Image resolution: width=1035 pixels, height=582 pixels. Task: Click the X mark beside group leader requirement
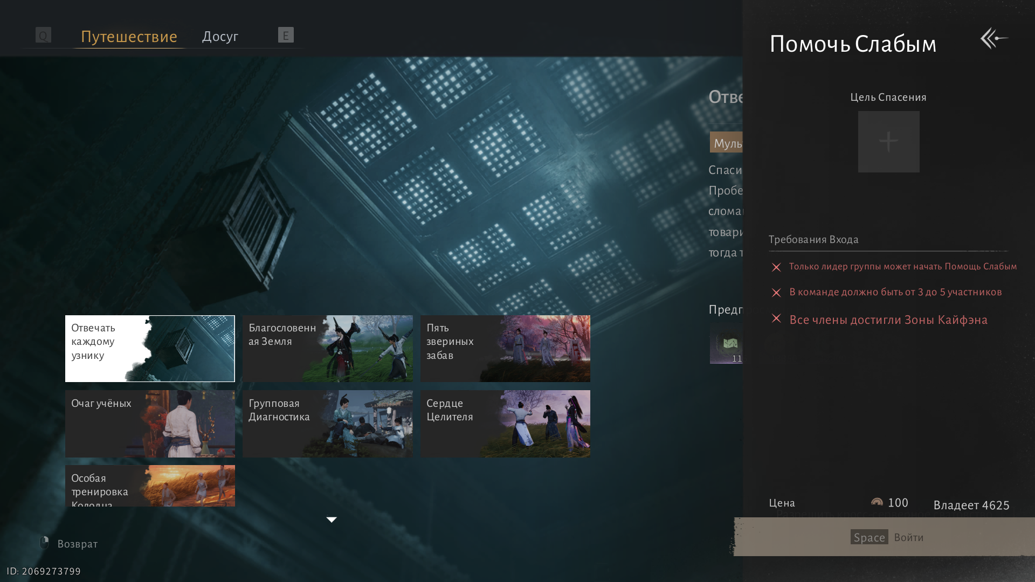tap(776, 267)
